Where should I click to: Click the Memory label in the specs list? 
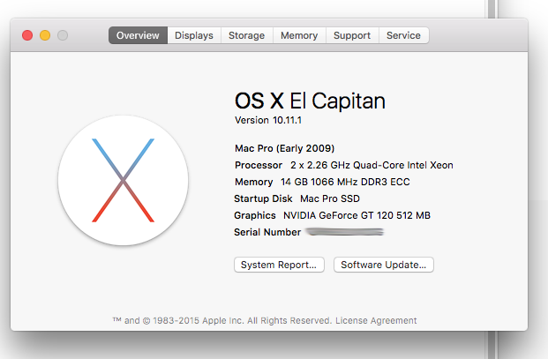click(254, 182)
